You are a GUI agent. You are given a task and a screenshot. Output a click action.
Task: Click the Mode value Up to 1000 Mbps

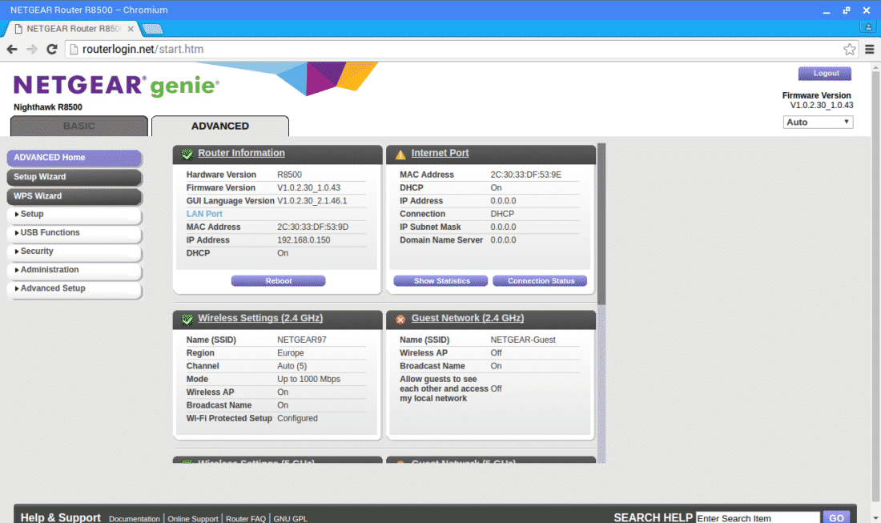point(308,379)
